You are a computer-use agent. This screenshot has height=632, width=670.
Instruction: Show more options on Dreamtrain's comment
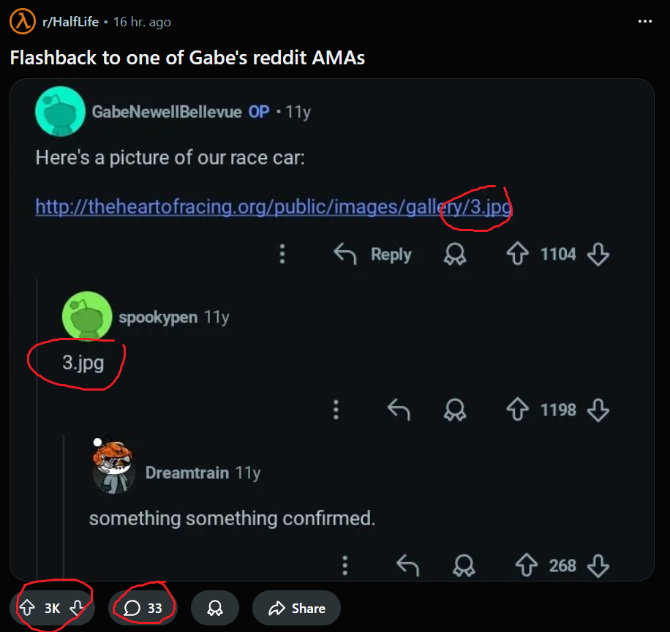pyautogui.click(x=345, y=565)
